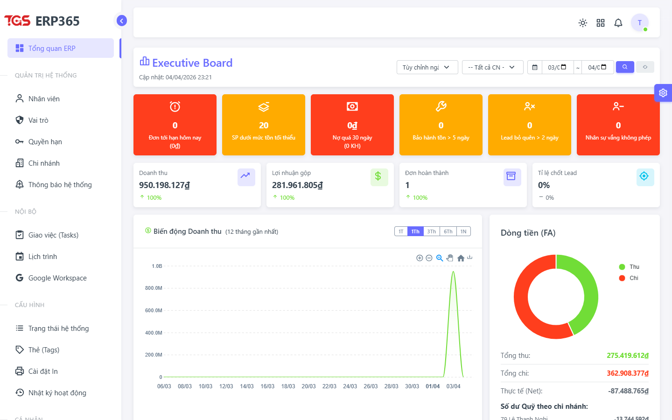
Task: Click Lợi nhuận gộp value 281.961.805đ
Action: pyautogui.click(x=297, y=185)
